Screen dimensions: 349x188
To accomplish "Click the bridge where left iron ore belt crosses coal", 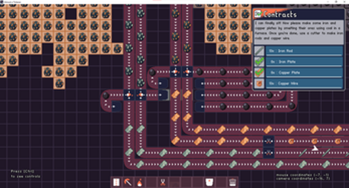I will point(129,95).
